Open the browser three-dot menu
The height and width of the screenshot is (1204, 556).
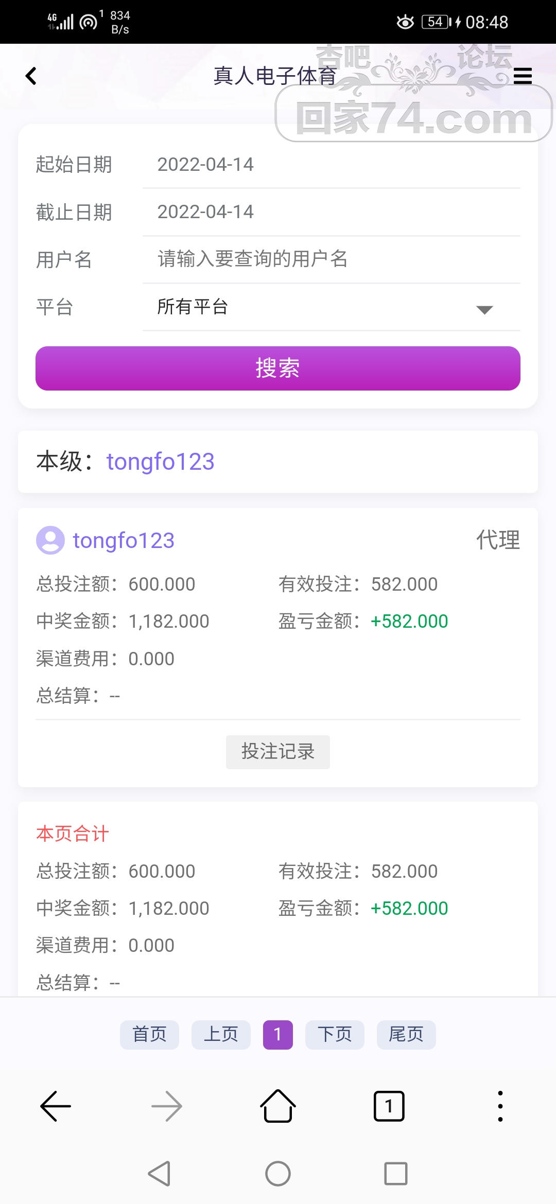pyautogui.click(x=500, y=1106)
